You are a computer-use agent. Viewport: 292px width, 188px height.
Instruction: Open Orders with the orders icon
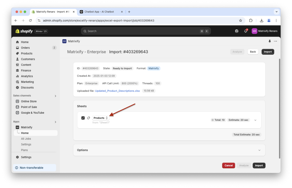tap(18, 47)
